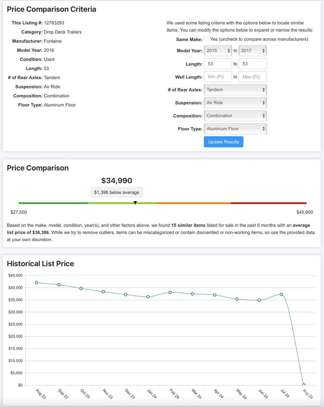Open the Floor Type dropdown
Screen dimensions: 324x407
(235, 129)
